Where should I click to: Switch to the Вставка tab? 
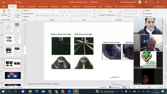coord(21,7)
